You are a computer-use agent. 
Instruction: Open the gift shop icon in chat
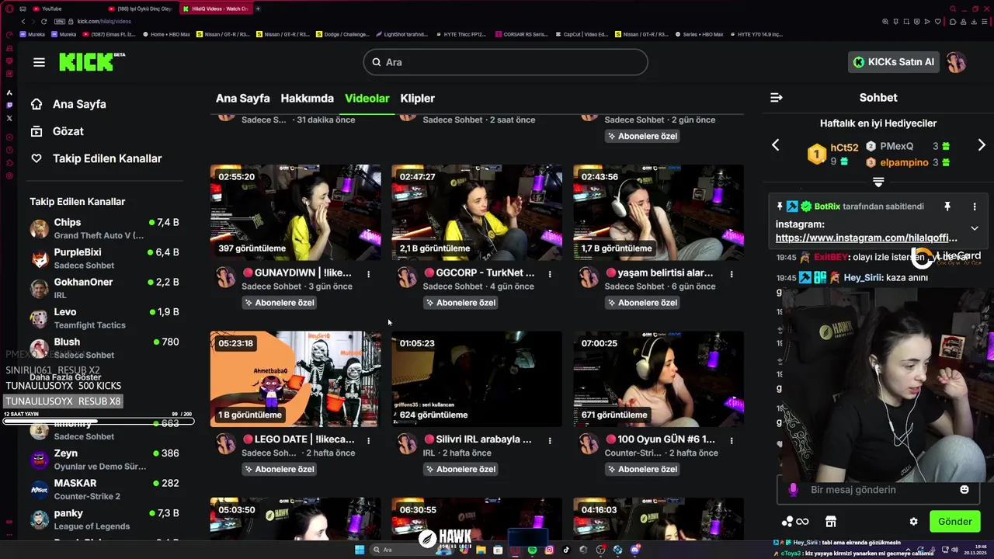831,522
